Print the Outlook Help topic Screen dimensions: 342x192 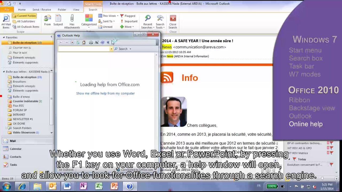pos(91,42)
